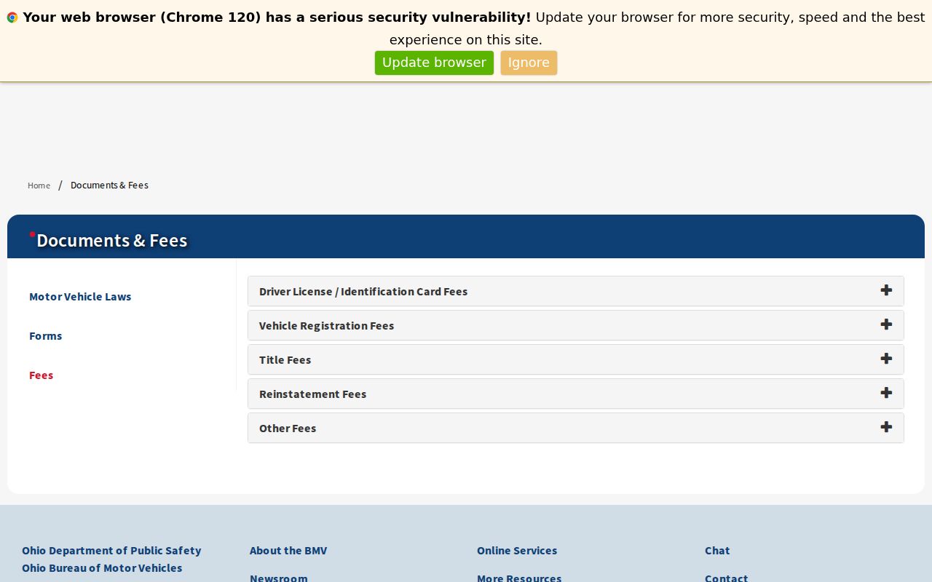Open the Motor Vehicle Laws sidebar tab

click(80, 297)
